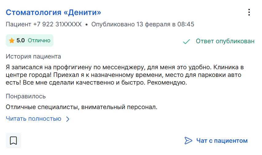
Task: Click the Ответ опубликован status label
Action: pyautogui.click(x=225, y=41)
